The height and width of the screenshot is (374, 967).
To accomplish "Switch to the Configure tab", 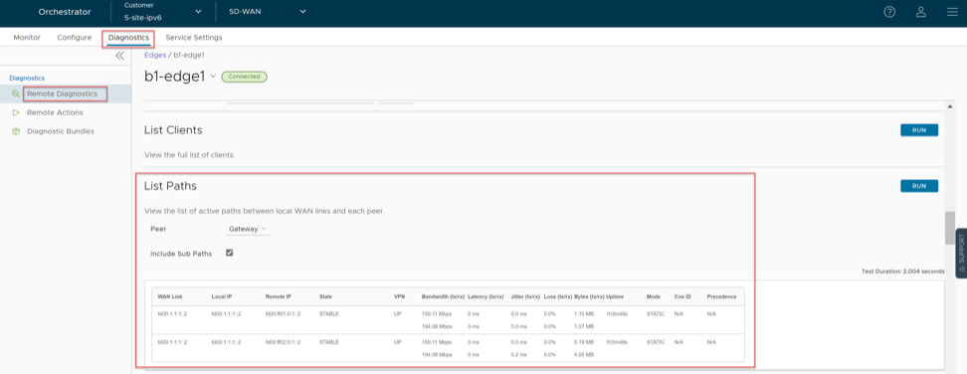I will (x=74, y=38).
